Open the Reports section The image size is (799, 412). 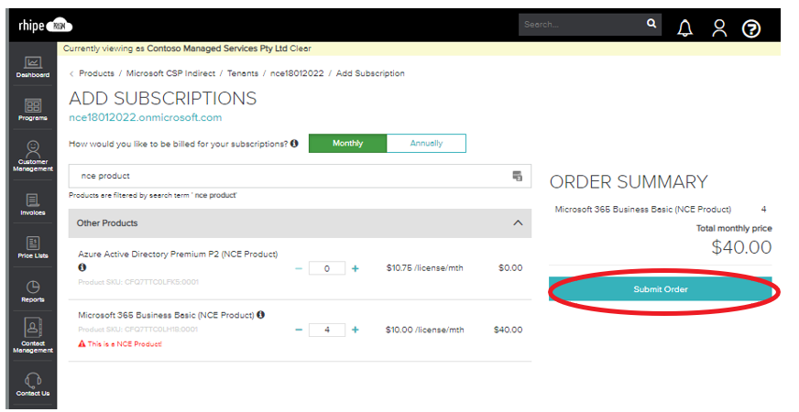(33, 291)
